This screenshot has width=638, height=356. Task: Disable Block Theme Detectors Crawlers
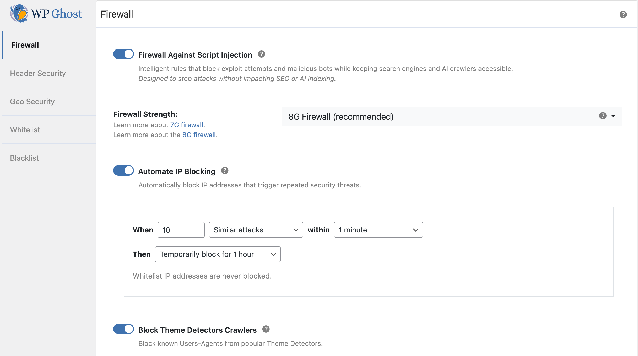click(123, 329)
